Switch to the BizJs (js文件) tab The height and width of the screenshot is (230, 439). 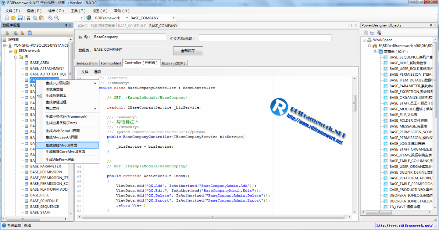tap(174, 63)
